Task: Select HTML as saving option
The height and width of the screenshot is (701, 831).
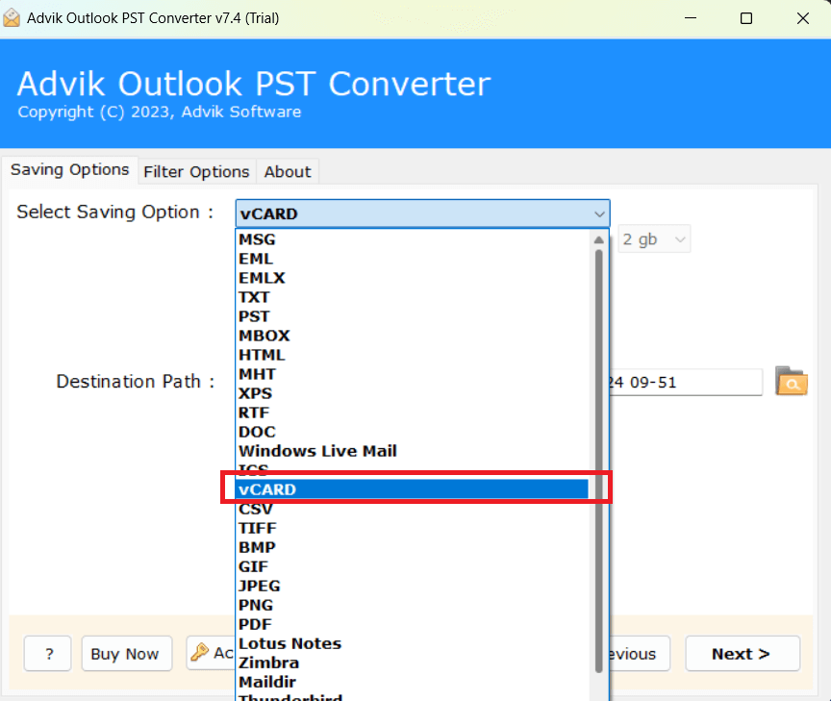Action: tap(413, 355)
